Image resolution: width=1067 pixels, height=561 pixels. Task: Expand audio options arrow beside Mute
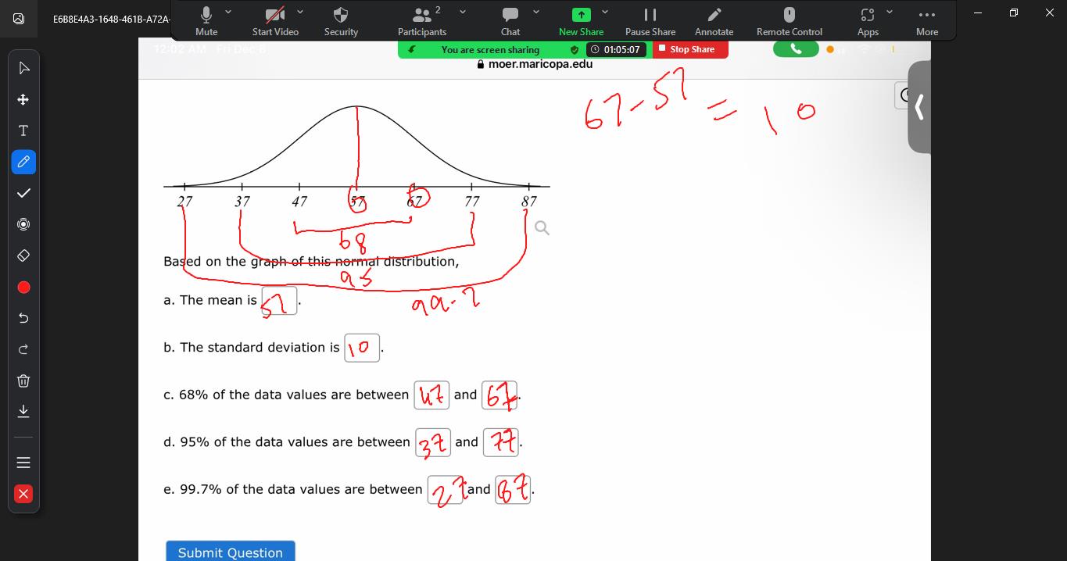tap(228, 12)
